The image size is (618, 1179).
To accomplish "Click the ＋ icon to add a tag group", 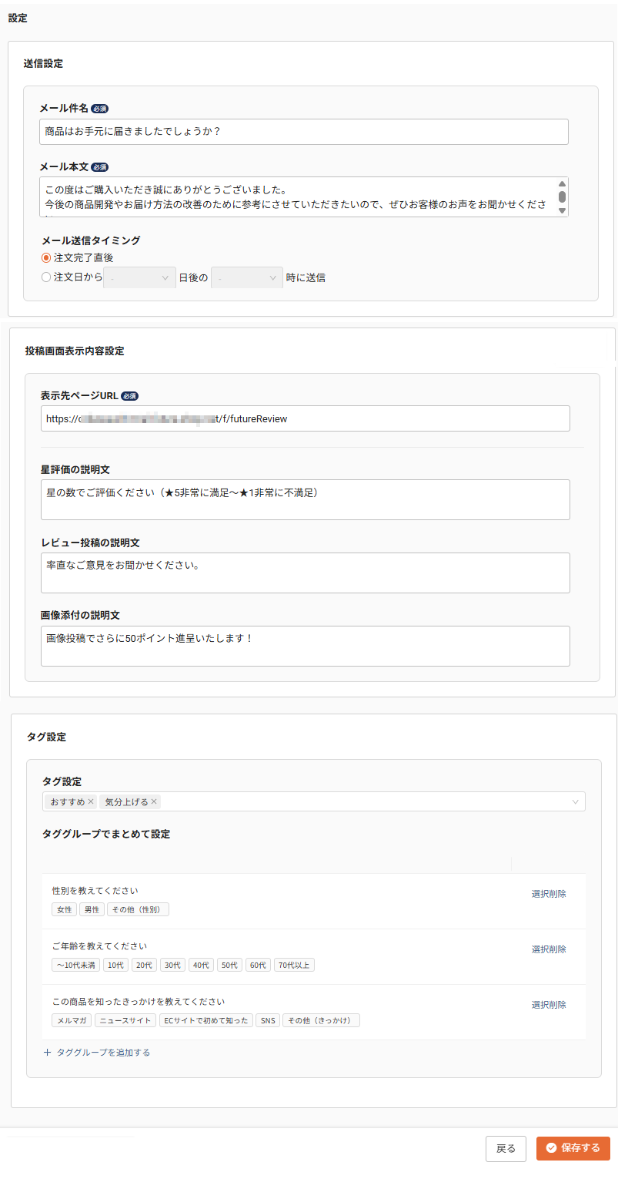I will 48,1052.
